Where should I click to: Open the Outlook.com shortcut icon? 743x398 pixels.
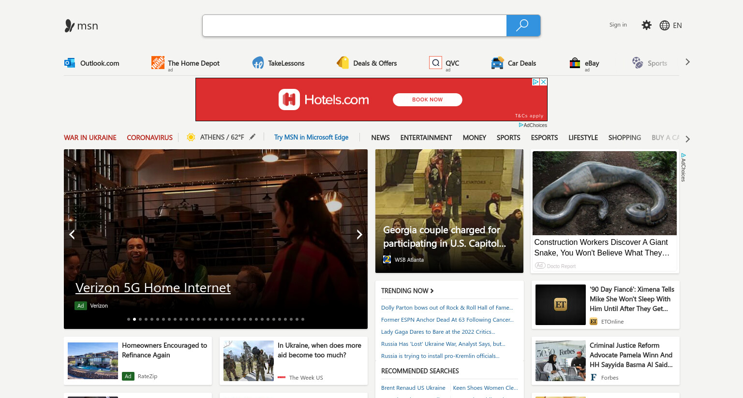click(x=70, y=63)
